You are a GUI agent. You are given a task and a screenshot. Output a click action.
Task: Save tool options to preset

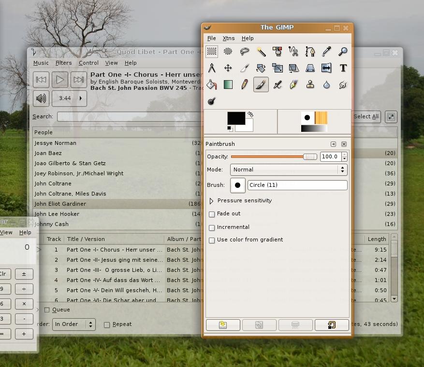(x=223, y=325)
